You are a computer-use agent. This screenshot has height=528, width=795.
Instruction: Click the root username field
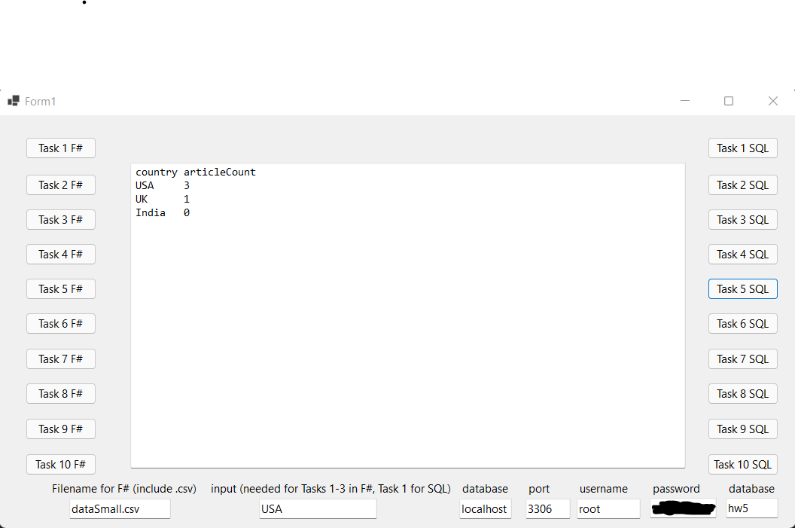608,508
